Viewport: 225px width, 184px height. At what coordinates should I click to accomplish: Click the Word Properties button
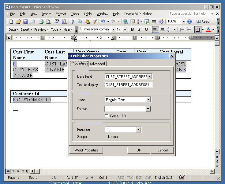click(x=86, y=150)
